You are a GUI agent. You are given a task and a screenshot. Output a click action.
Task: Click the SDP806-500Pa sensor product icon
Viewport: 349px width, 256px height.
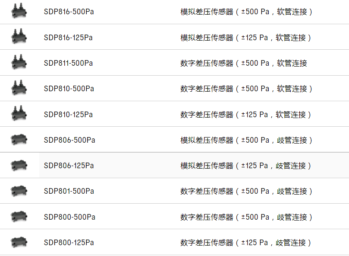(x=19, y=140)
